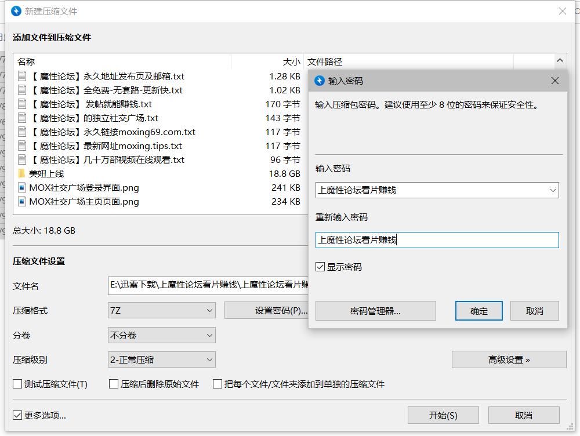The image size is (580, 436).
Task: Close the 新建压缩文件 window
Action: pyautogui.click(x=562, y=11)
